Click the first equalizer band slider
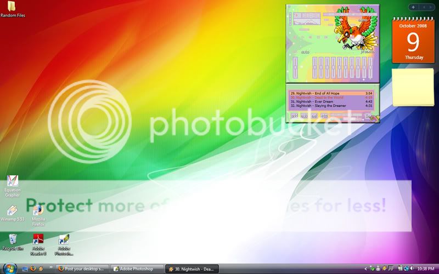The width and height of the screenshot is (439, 274). 314,67
